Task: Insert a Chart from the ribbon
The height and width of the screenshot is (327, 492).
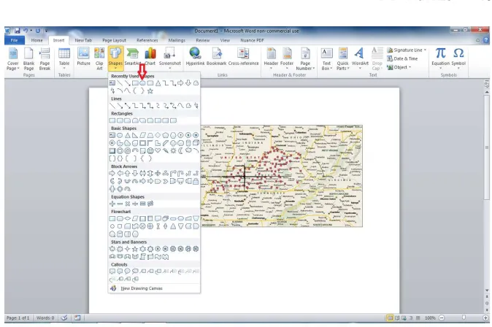Action: tap(150, 57)
